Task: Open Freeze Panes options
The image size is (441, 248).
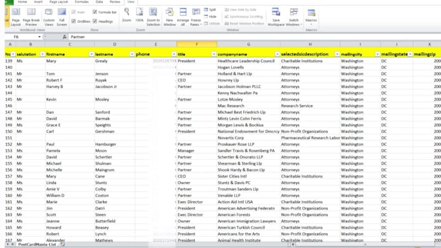Action: pos(196,17)
